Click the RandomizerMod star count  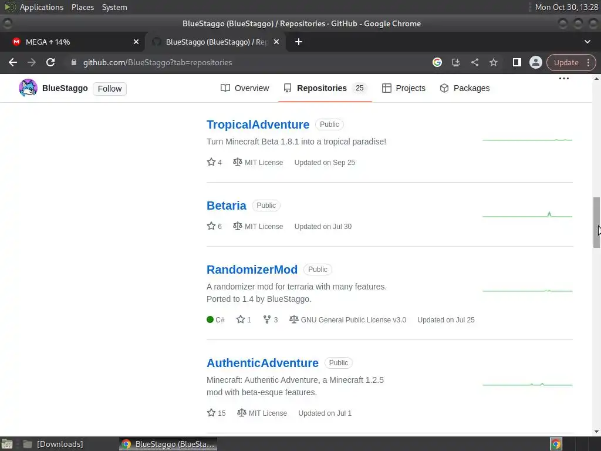244,319
